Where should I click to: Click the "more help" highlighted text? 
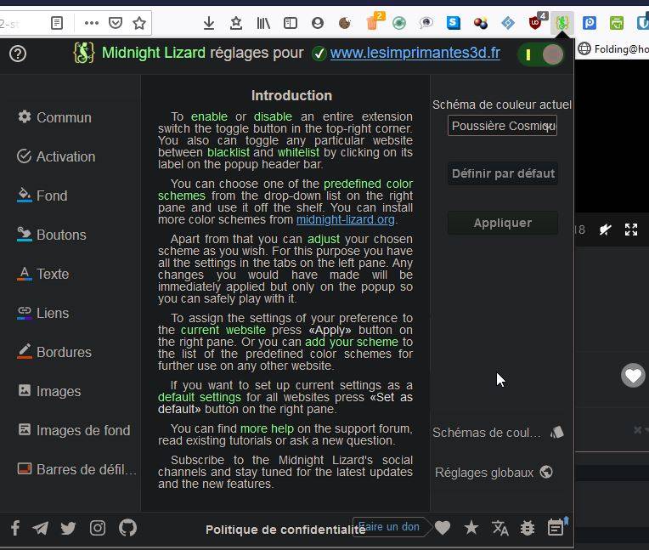click(x=267, y=428)
